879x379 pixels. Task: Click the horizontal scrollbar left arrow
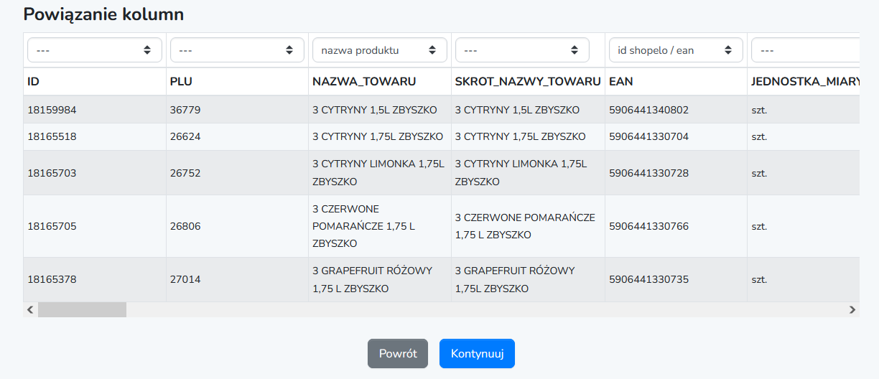click(x=30, y=310)
